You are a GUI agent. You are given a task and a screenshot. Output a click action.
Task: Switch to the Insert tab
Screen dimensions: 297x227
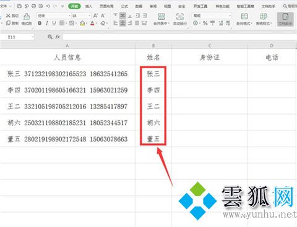pyautogui.click(x=88, y=6)
